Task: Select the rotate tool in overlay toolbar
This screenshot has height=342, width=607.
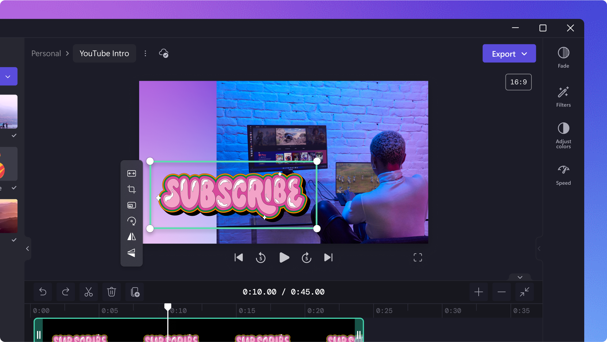Action: 132,221
